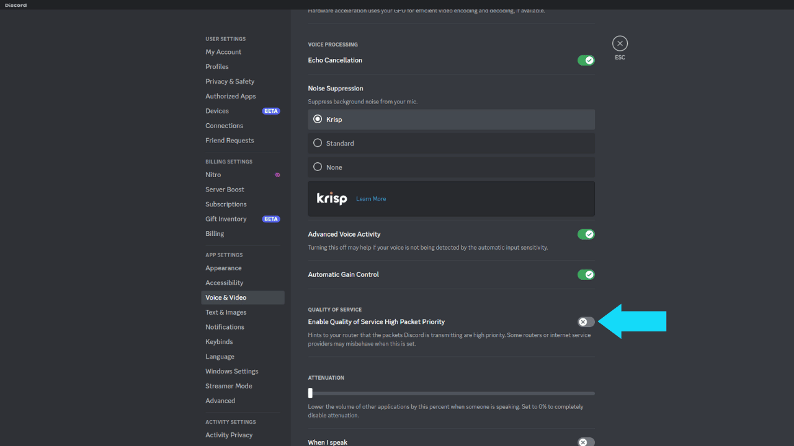Image resolution: width=794 pixels, height=446 pixels.
Task: Select Standard noise suppression
Action: [451, 143]
